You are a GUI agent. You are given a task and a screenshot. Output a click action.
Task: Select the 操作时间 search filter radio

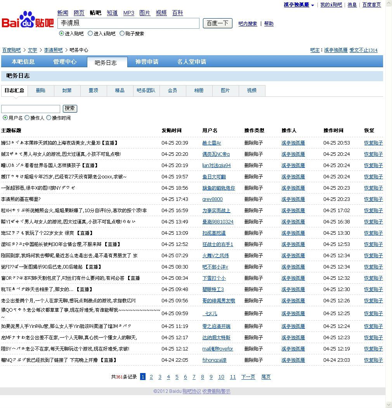(x=49, y=118)
